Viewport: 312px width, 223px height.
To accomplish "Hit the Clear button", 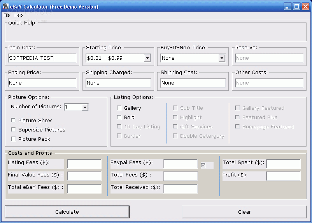I will tap(244, 212).
